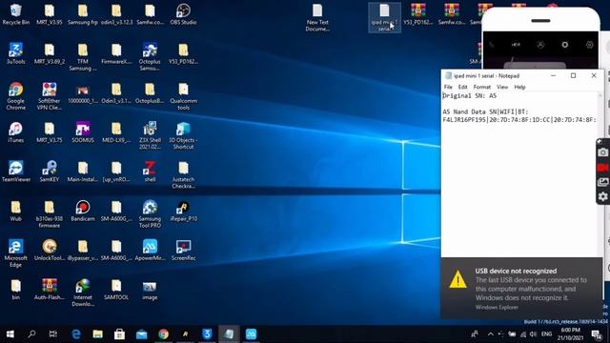Tap the HDR toggle in phone mirror
This screenshot has height=343, width=610.
click(516, 45)
